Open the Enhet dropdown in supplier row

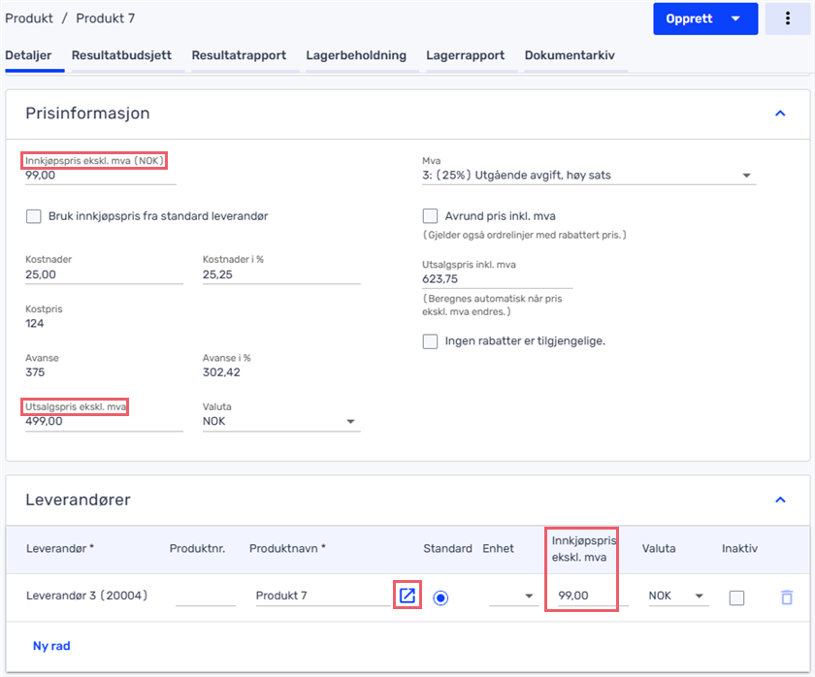[513, 596]
